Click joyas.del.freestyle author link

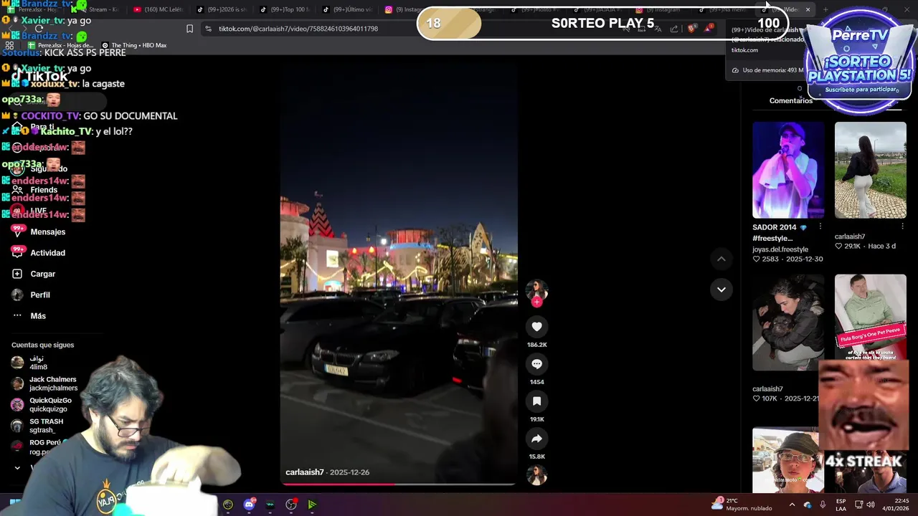tap(780, 249)
